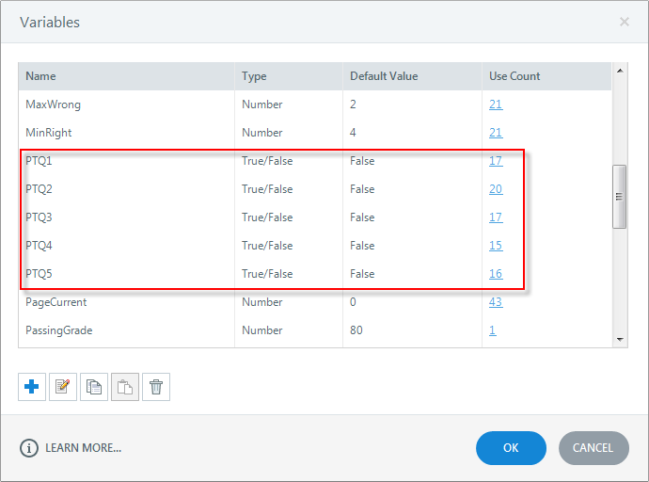Click the paste variable icon

pyautogui.click(x=125, y=387)
